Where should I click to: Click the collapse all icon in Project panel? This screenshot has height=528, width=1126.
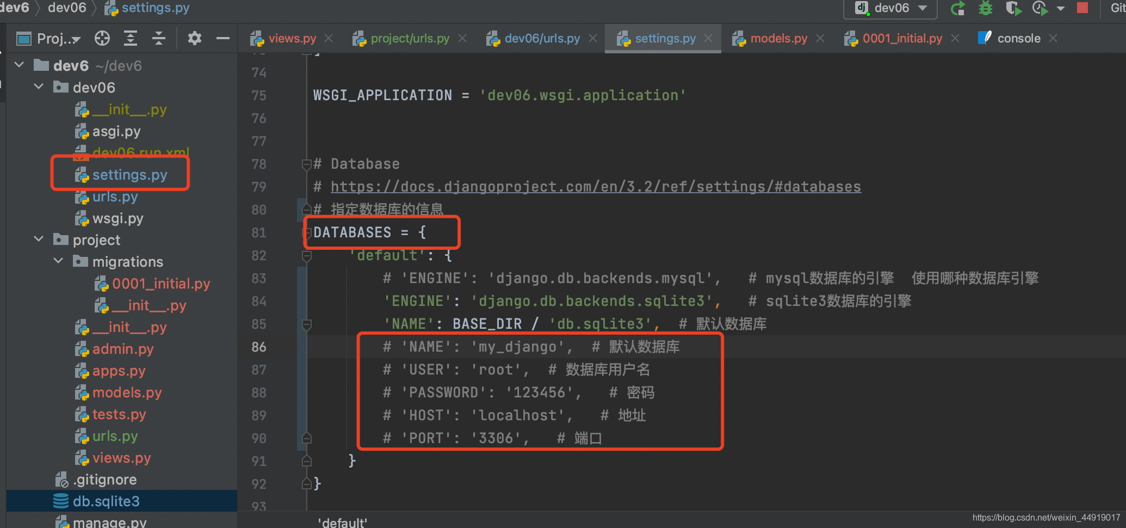[159, 38]
